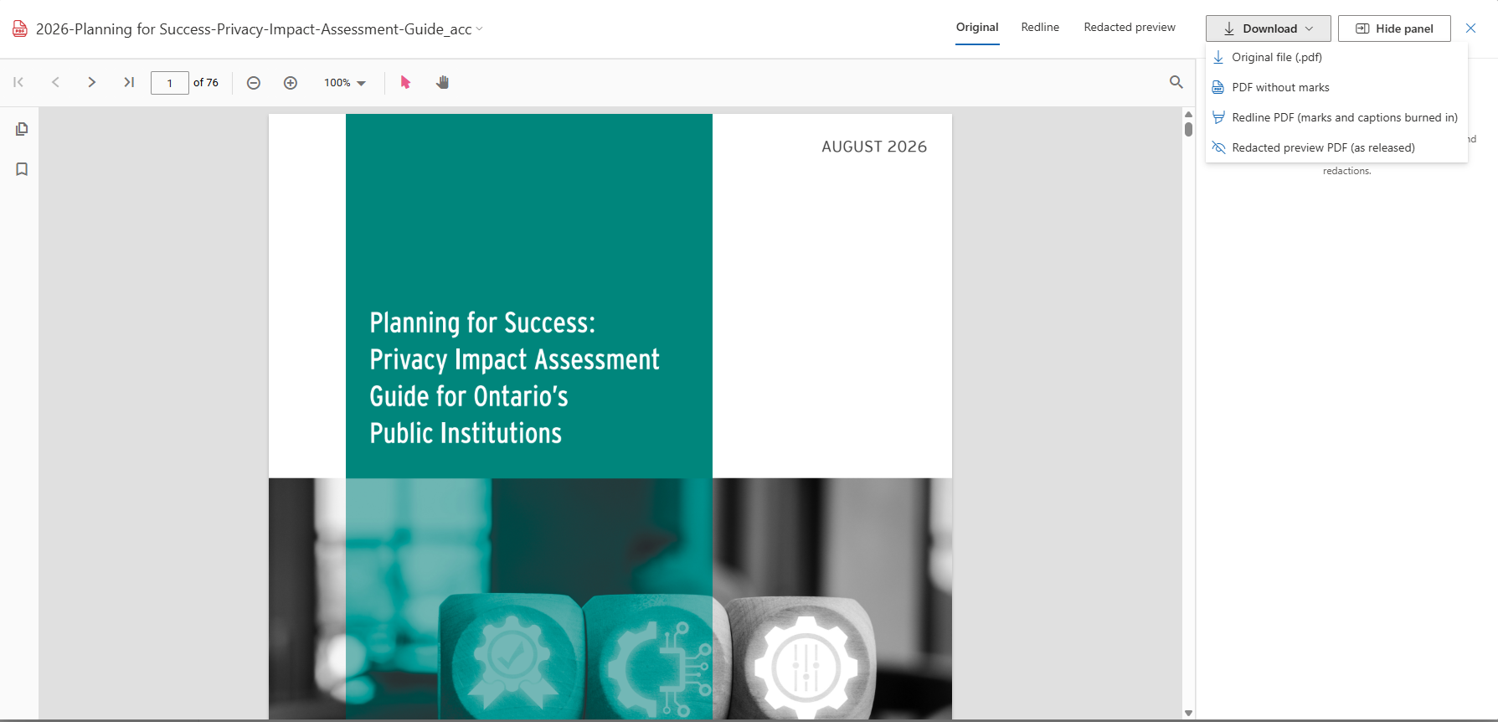Open the file name chevron menu
This screenshot has width=1498, height=722.
479,29
